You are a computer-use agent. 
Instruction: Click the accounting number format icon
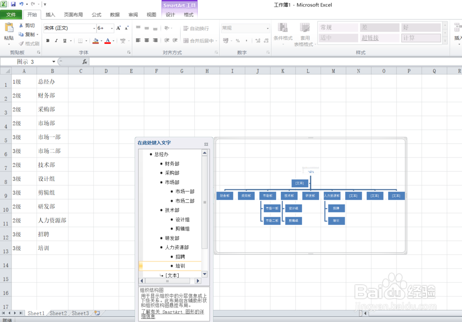coord(226,41)
